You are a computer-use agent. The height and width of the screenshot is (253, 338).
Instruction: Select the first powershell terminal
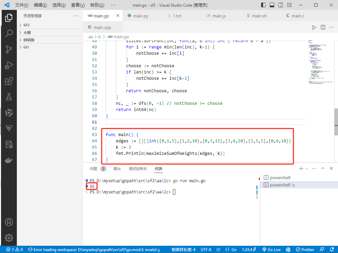coord(299,178)
